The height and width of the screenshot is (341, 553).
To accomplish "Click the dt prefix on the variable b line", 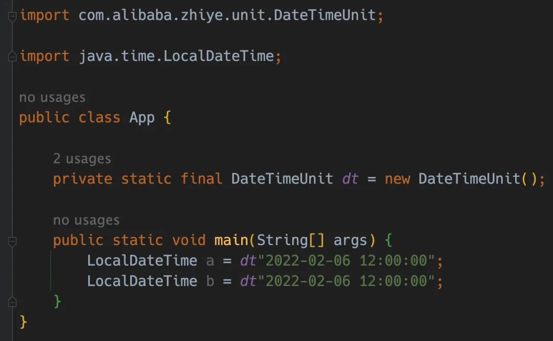I will pyautogui.click(x=248, y=282).
